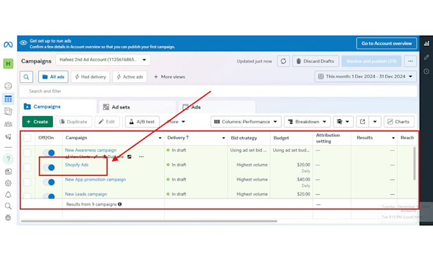Open the billing icon in sidebar
This screenshot has height=261, width=433.
[x=8, y=172]
